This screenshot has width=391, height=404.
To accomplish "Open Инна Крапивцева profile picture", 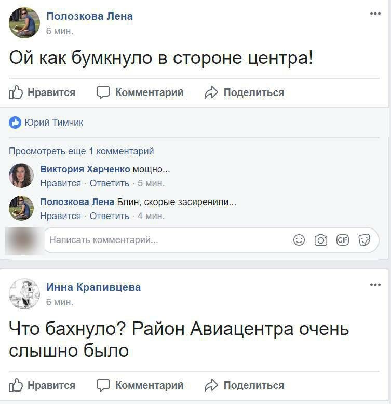I will [x=24, y=294].
